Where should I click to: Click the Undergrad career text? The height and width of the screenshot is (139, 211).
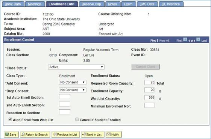[106, 24]
